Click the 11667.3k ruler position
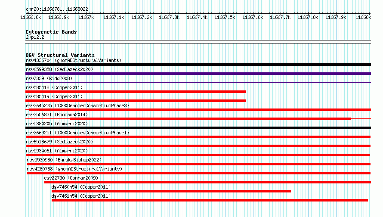Image resolution: width=383 pixels, height=217 pixels. click(169, 17)
